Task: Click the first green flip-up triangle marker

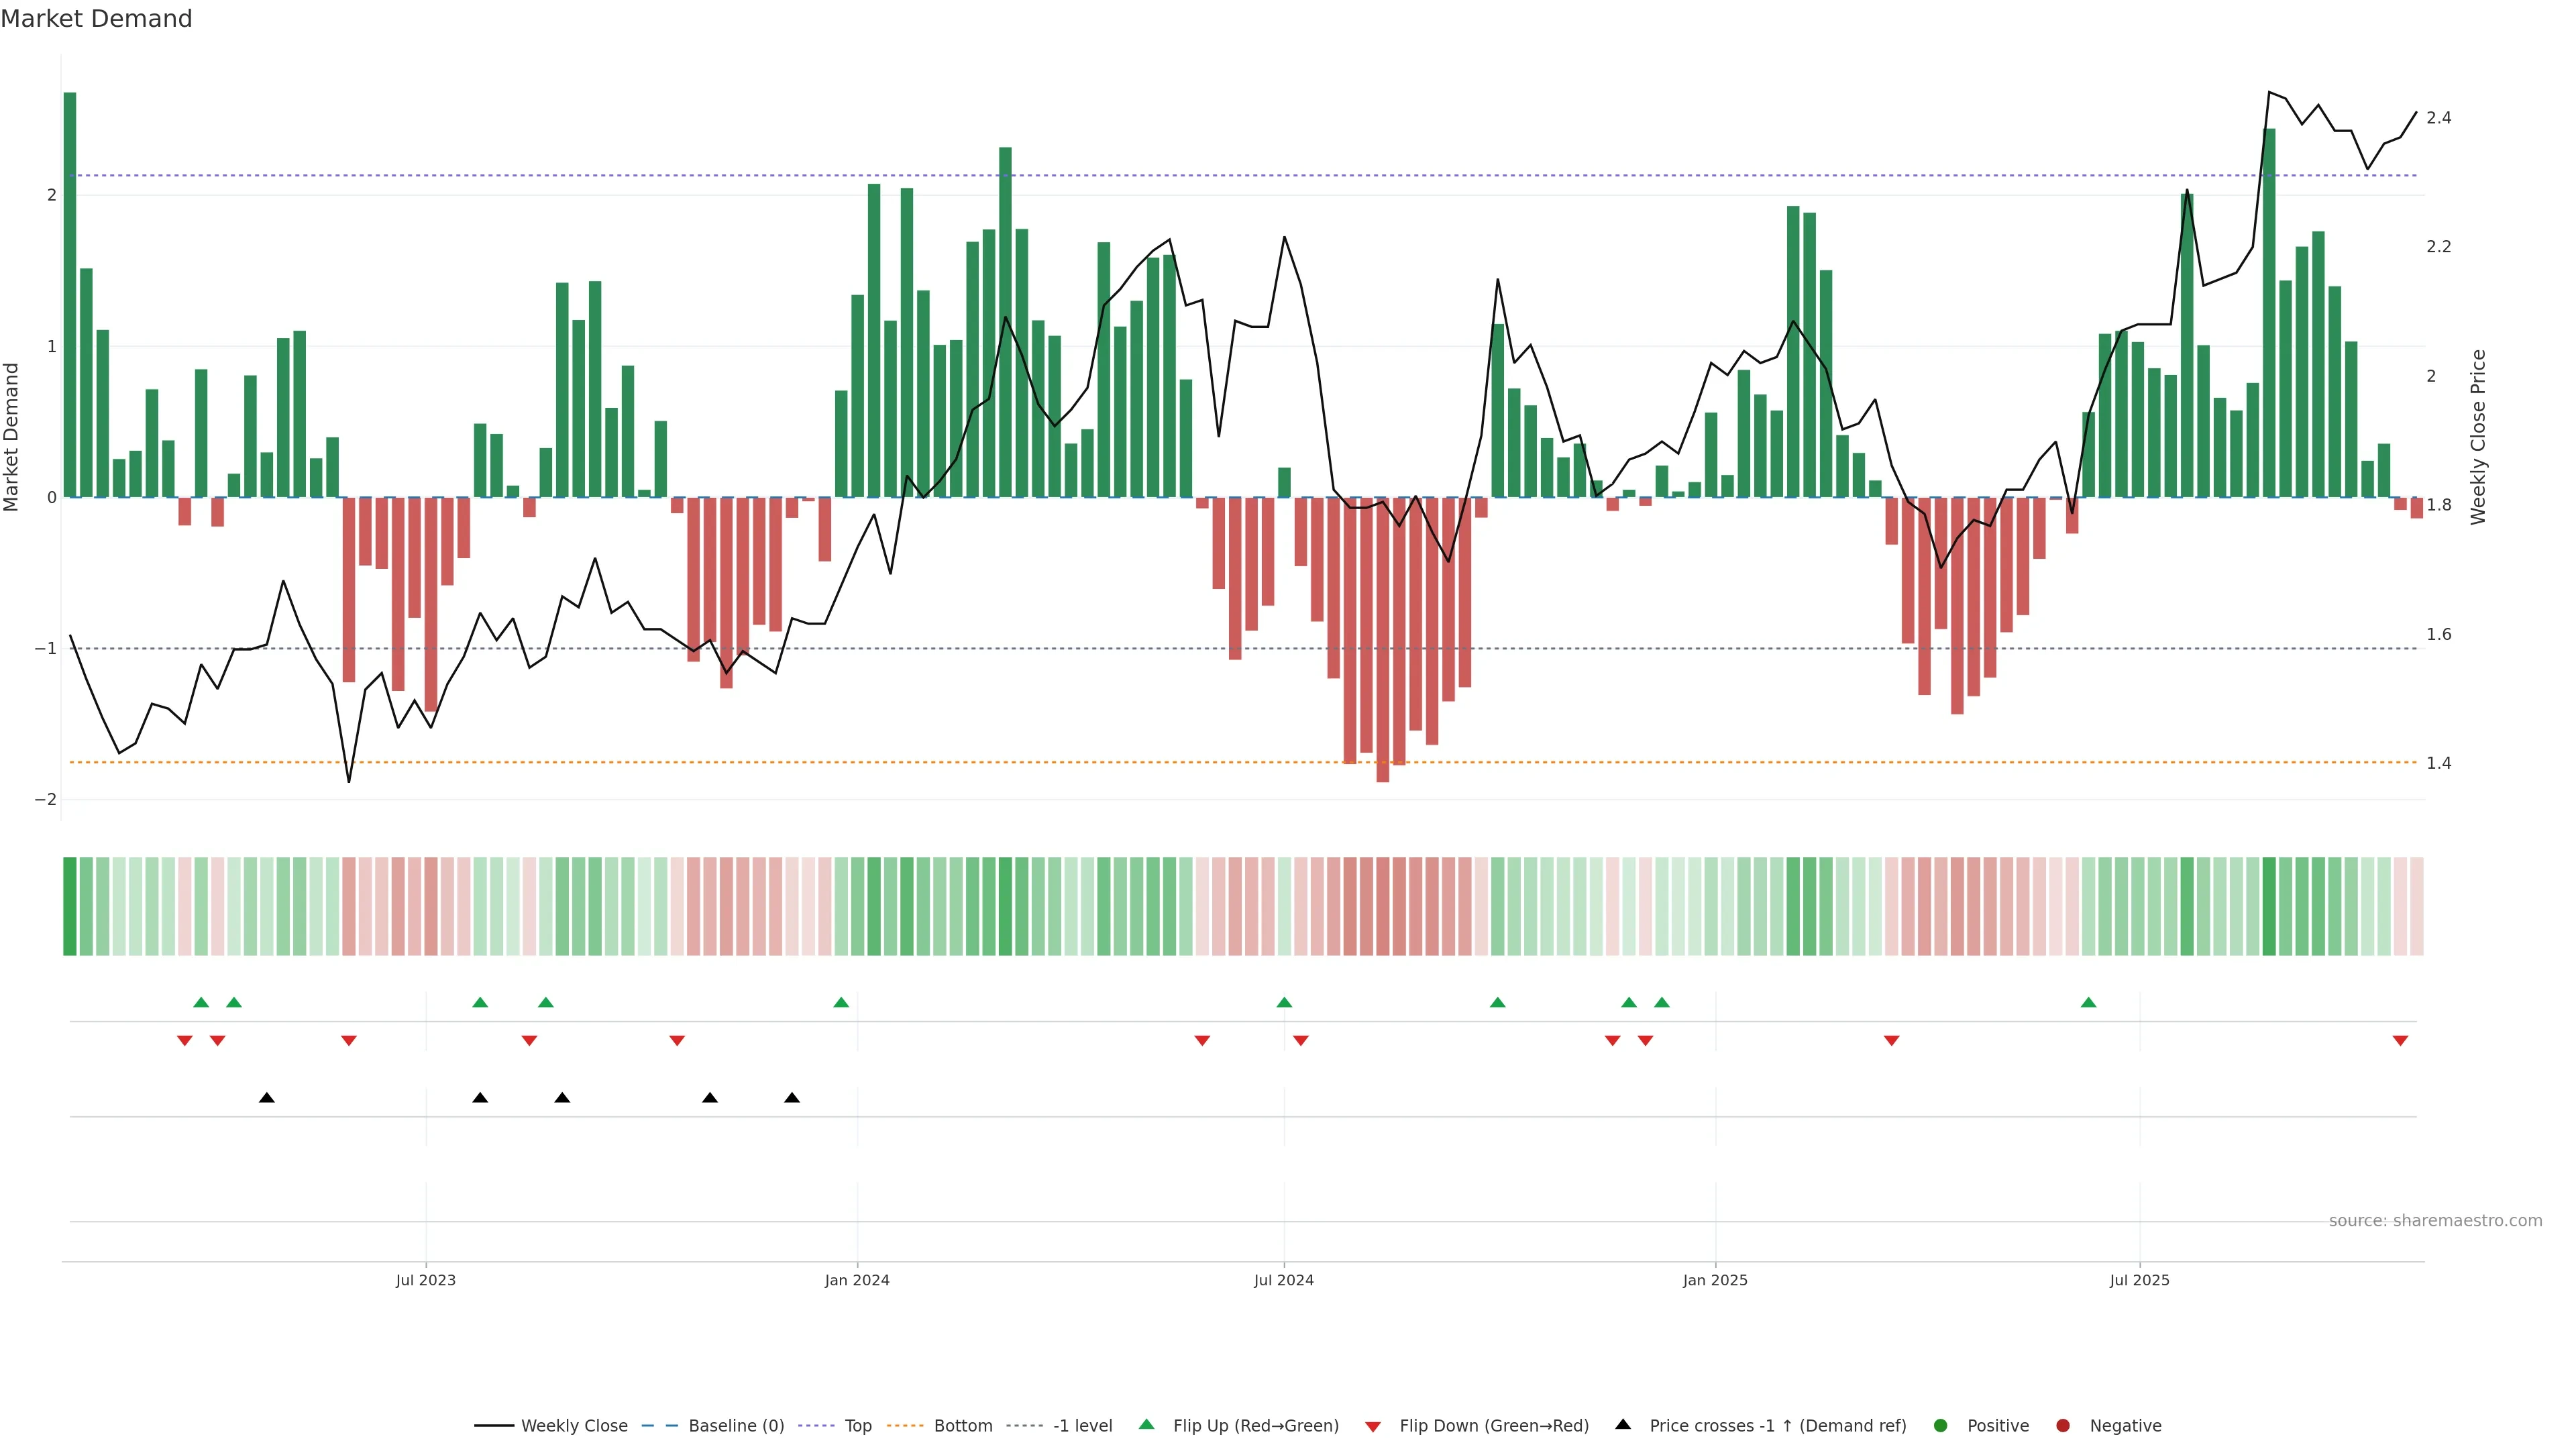Action: coord(201,1002)
